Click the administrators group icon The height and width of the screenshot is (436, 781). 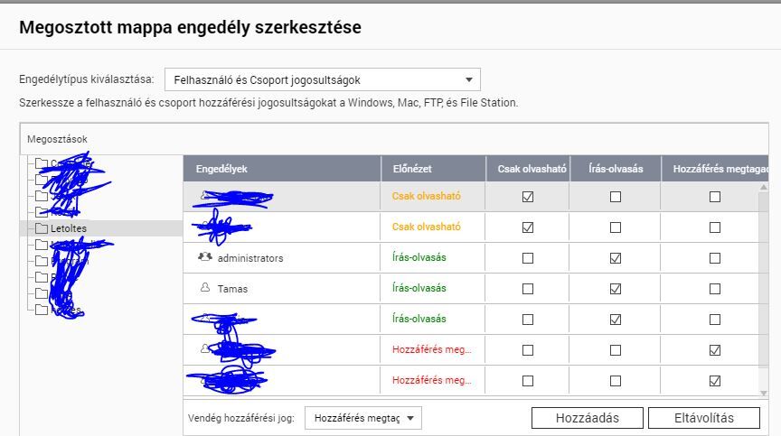(x=204, y=257)
